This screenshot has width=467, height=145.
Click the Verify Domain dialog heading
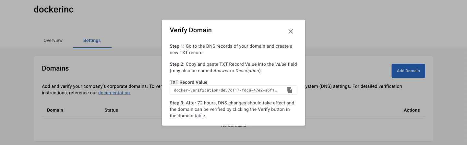pyautogui.click(x=191, y=30)
